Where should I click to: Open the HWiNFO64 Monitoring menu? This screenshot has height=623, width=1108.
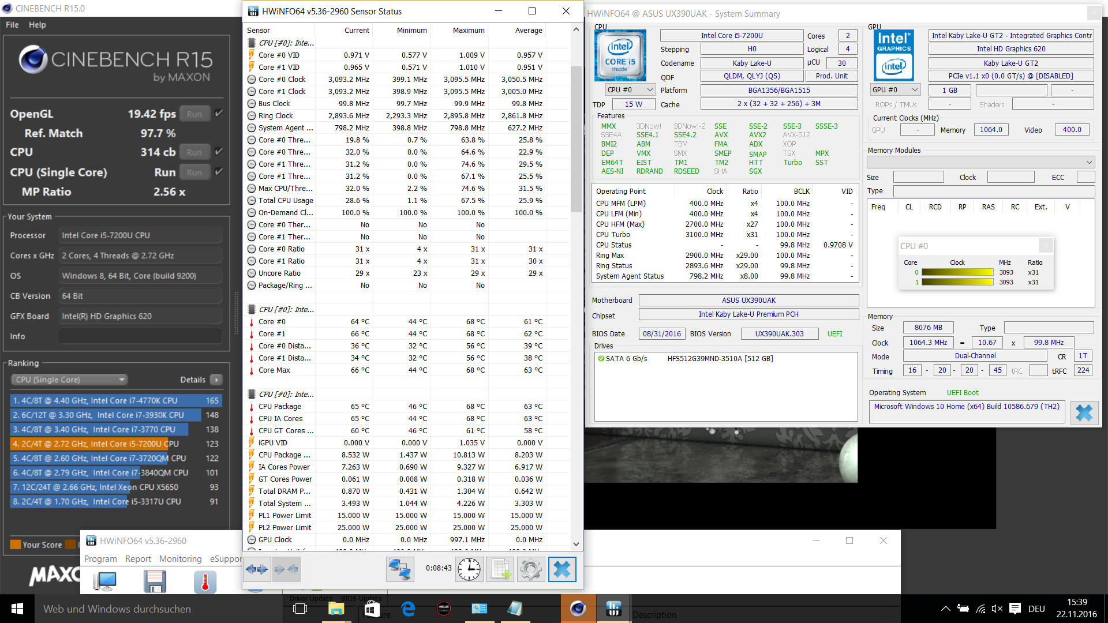180,559
